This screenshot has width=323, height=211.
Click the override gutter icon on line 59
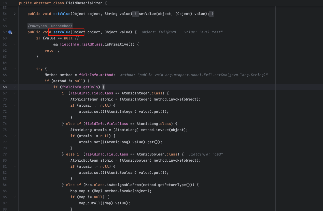[10, 32]
